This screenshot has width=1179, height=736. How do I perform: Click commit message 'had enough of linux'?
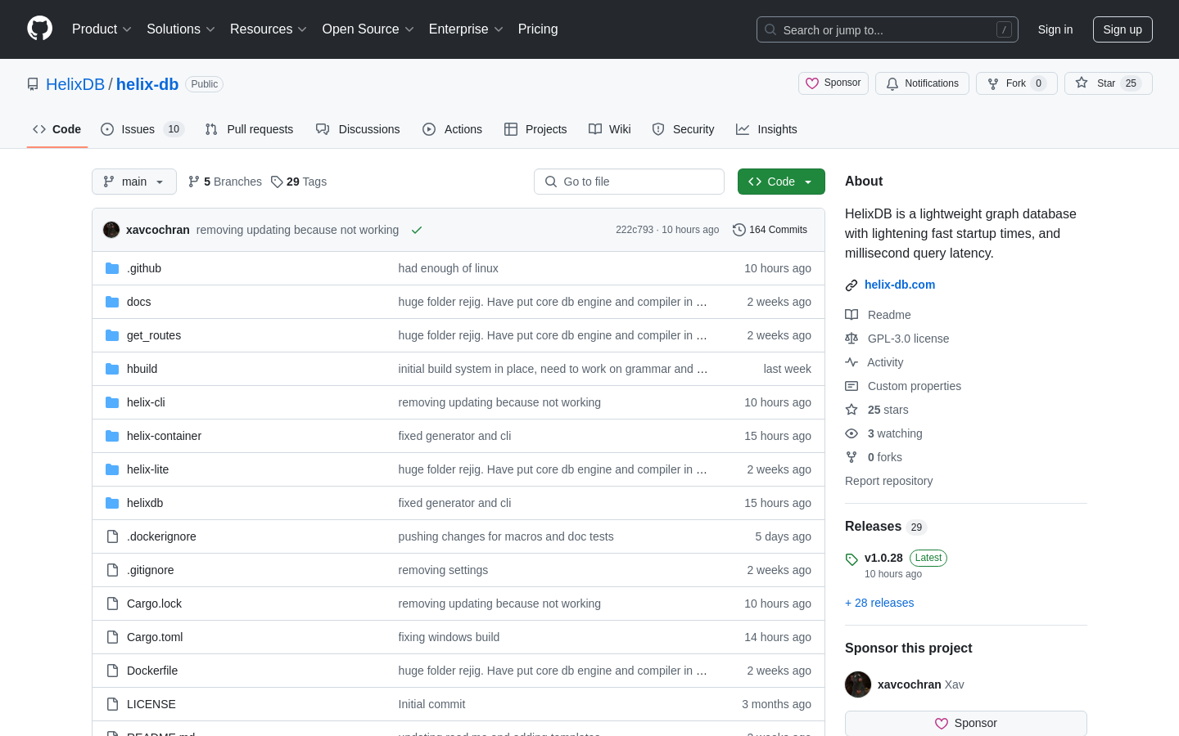[448, 268]
